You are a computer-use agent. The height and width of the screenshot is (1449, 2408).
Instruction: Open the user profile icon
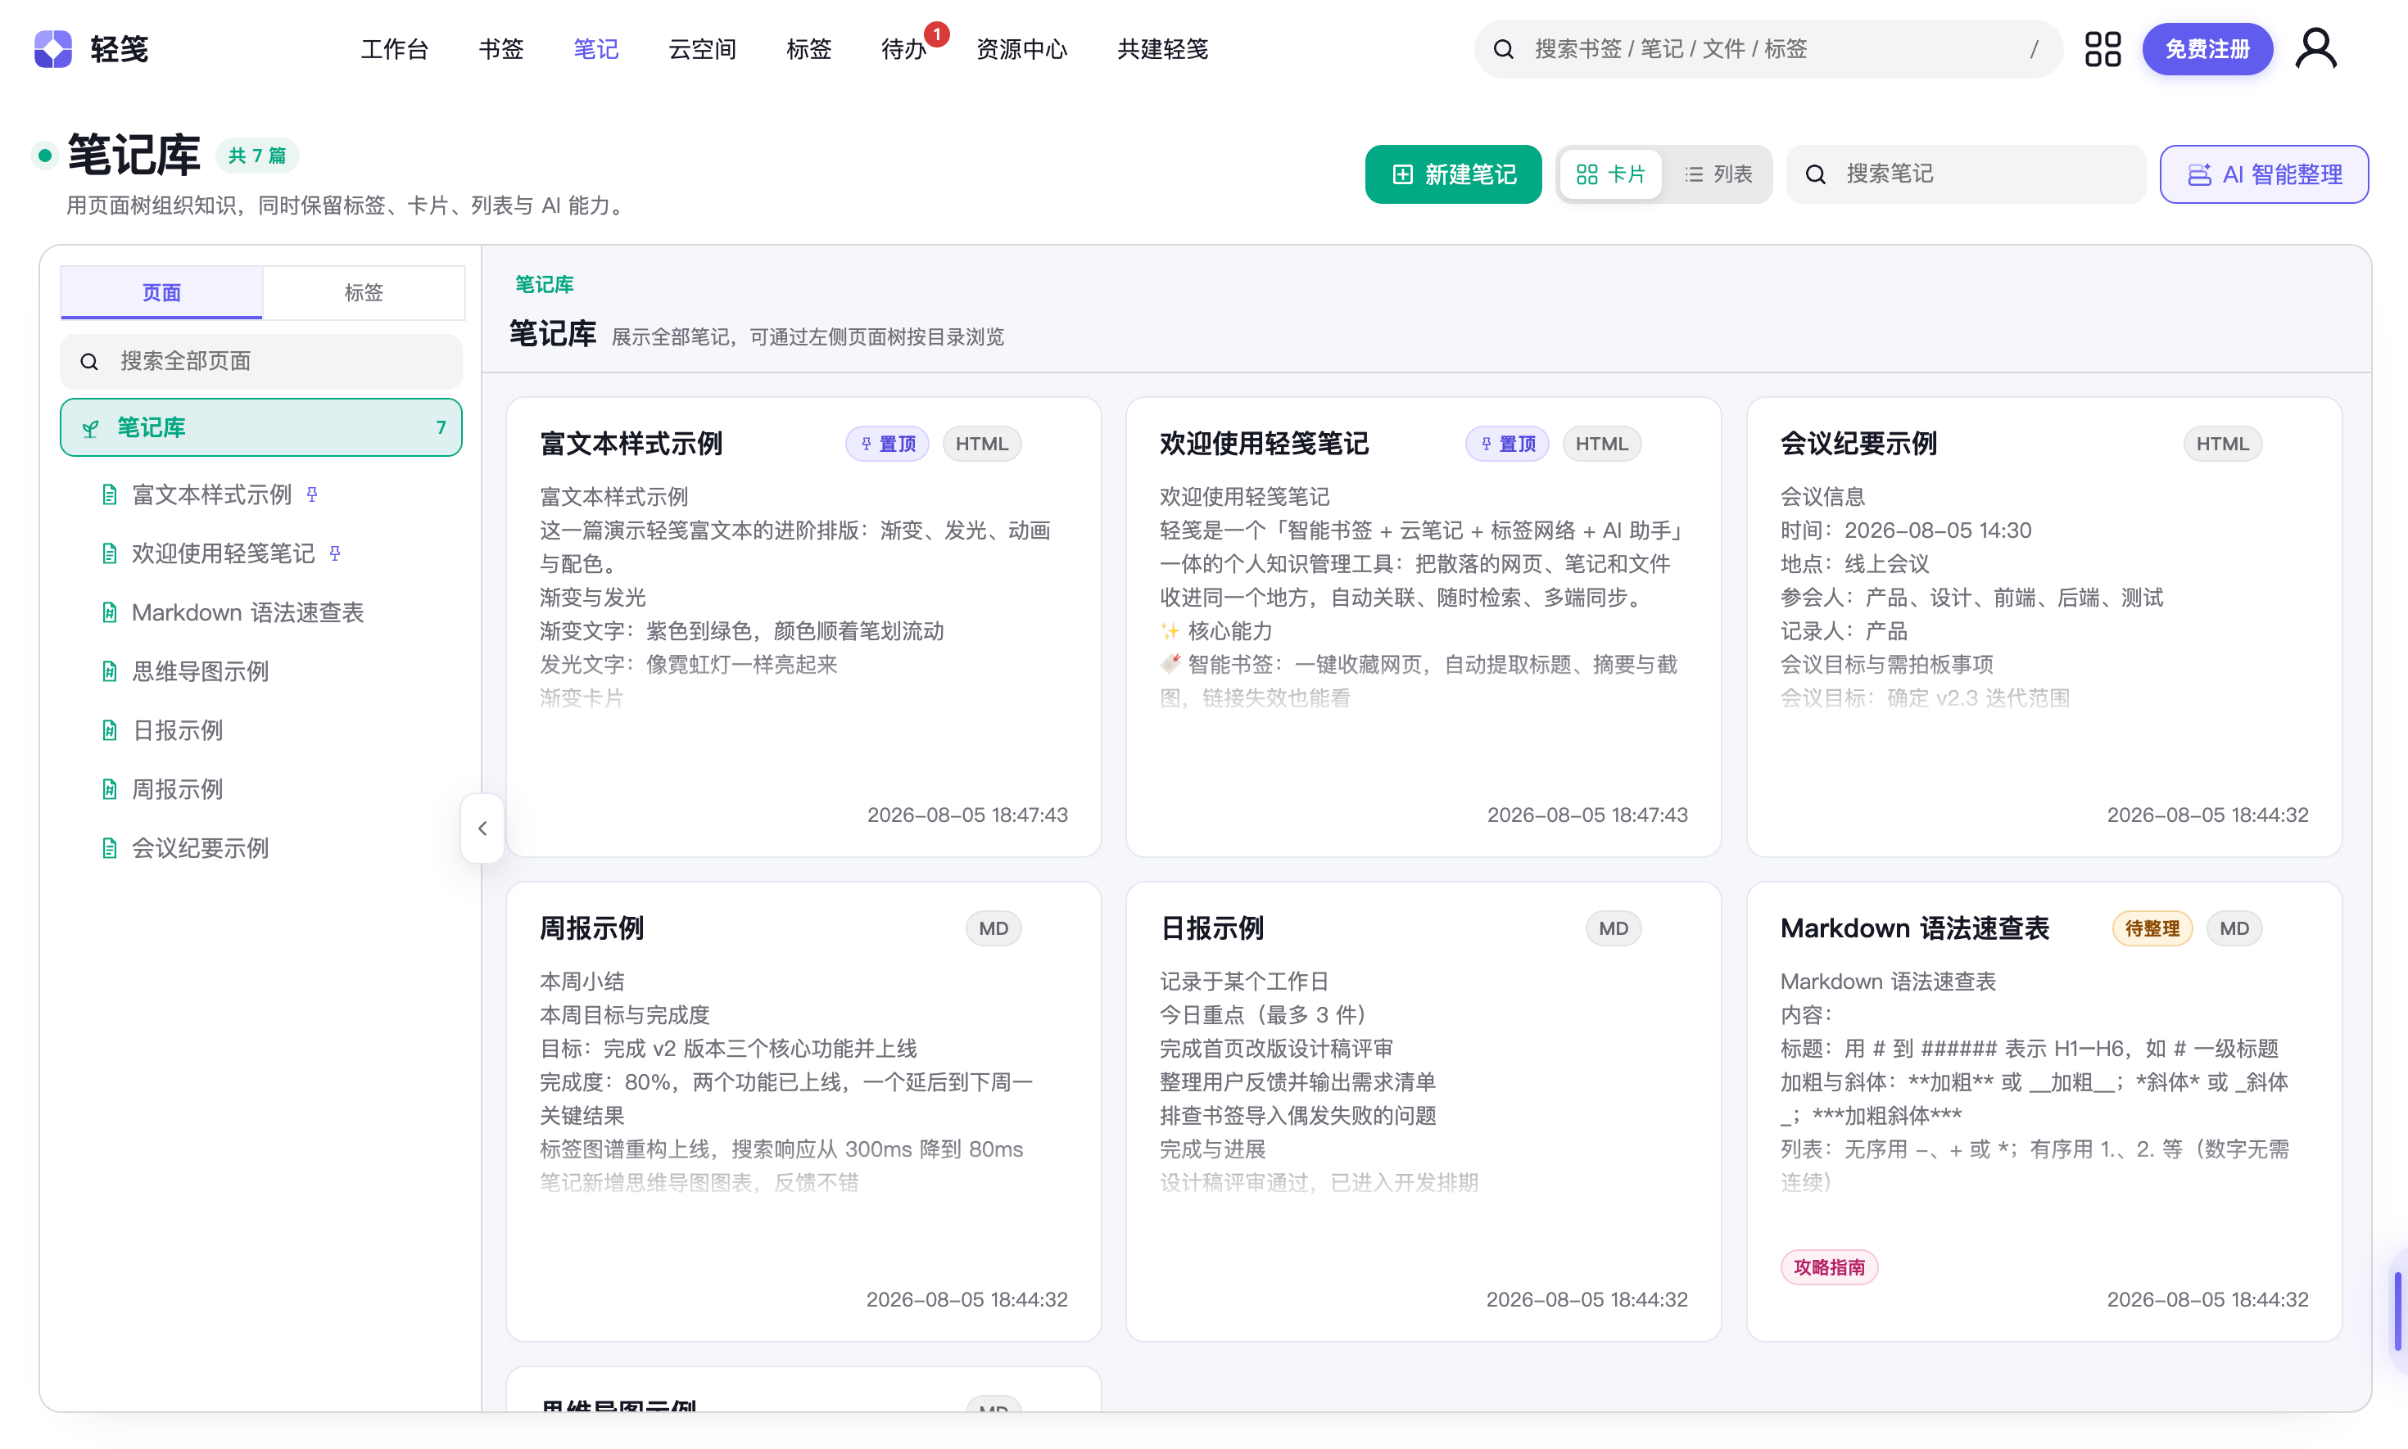point(2315,49)
